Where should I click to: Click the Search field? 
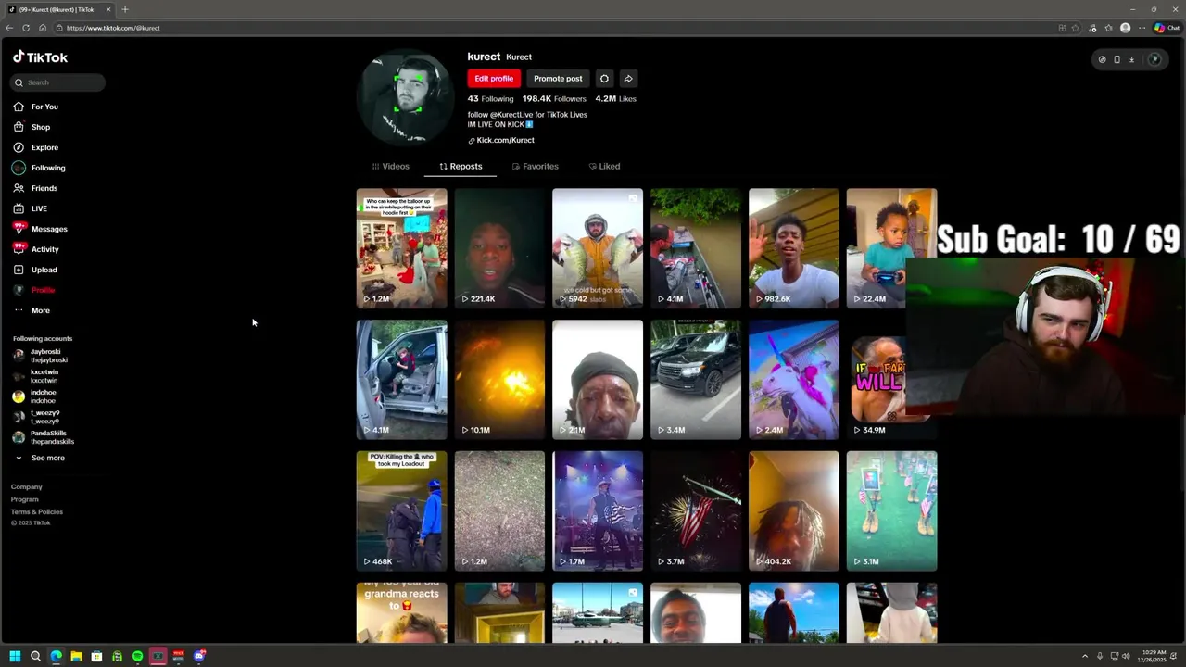[58, 82]
